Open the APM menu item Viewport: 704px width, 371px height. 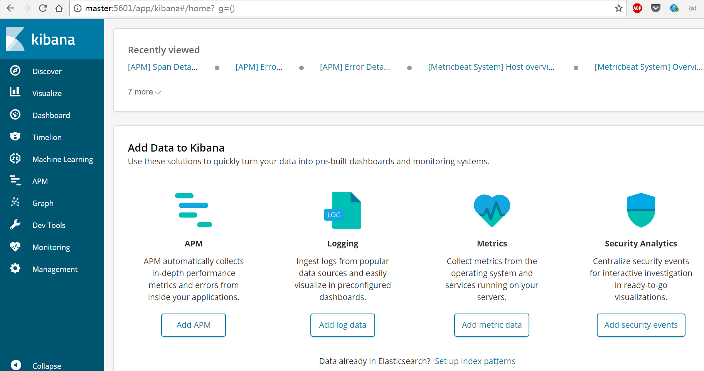[40, 181]
